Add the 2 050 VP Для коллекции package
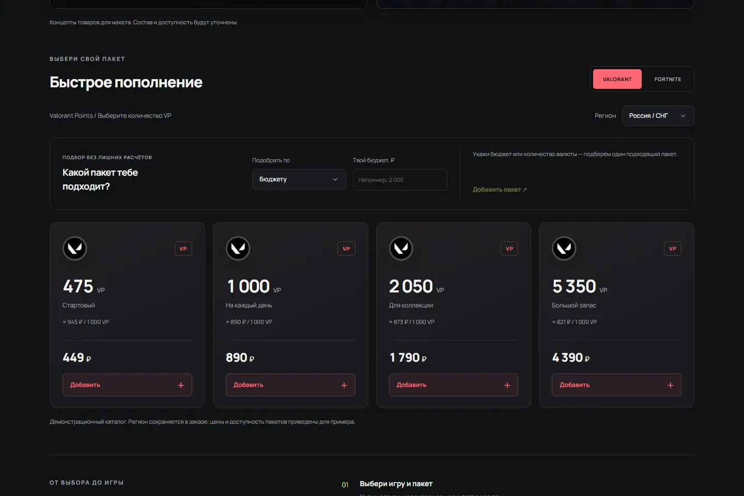This screenshot has width=744, height=496. [453, 385]
